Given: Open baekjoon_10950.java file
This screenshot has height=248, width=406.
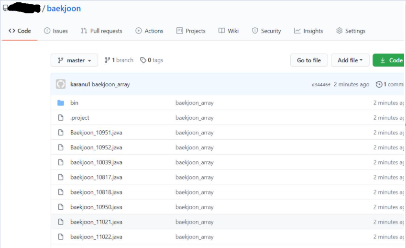Looking at the screenshot, I should pos(96,207).
